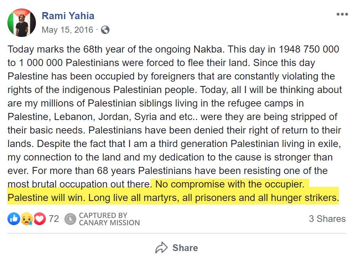Click the Like thumbs-up reaction icon
This screenshot has width=353, height=261.
point(13,219)
